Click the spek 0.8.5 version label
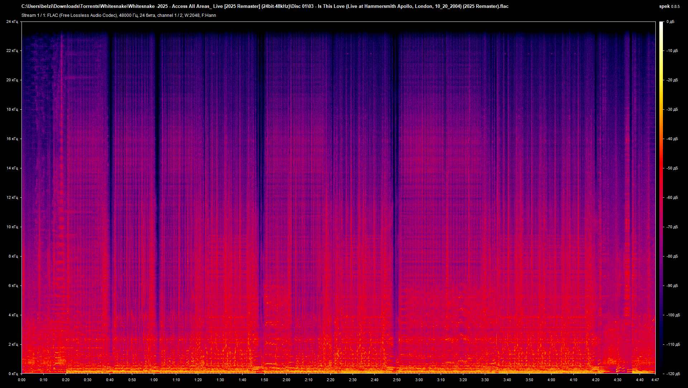688x388 pixels. tap(669, 6)
